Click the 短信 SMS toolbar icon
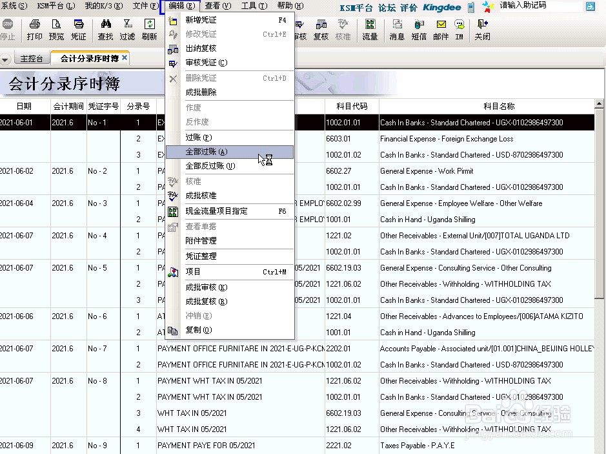The image size is (606, 454). coord(419,30)
